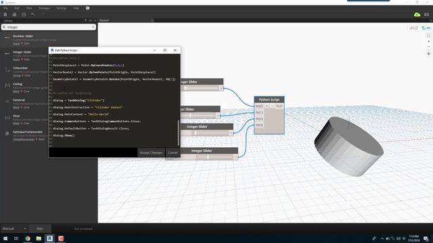Select the Home workspace tab
Image resolution: width=433 pixels, height=243 pixels.
point(105,20)
